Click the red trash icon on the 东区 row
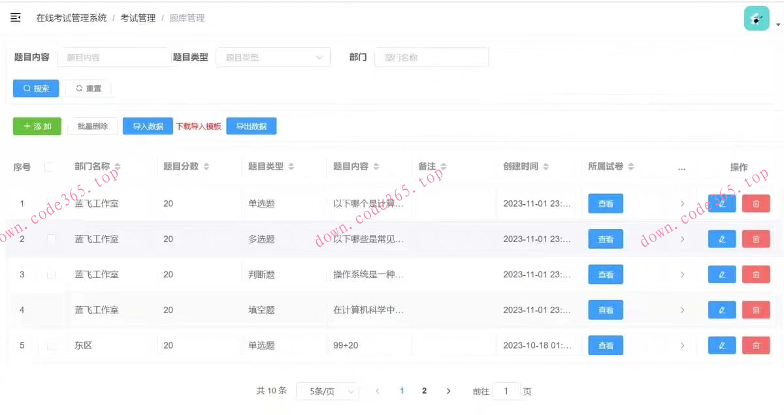 pyautogui.click(x=756, y=345)
